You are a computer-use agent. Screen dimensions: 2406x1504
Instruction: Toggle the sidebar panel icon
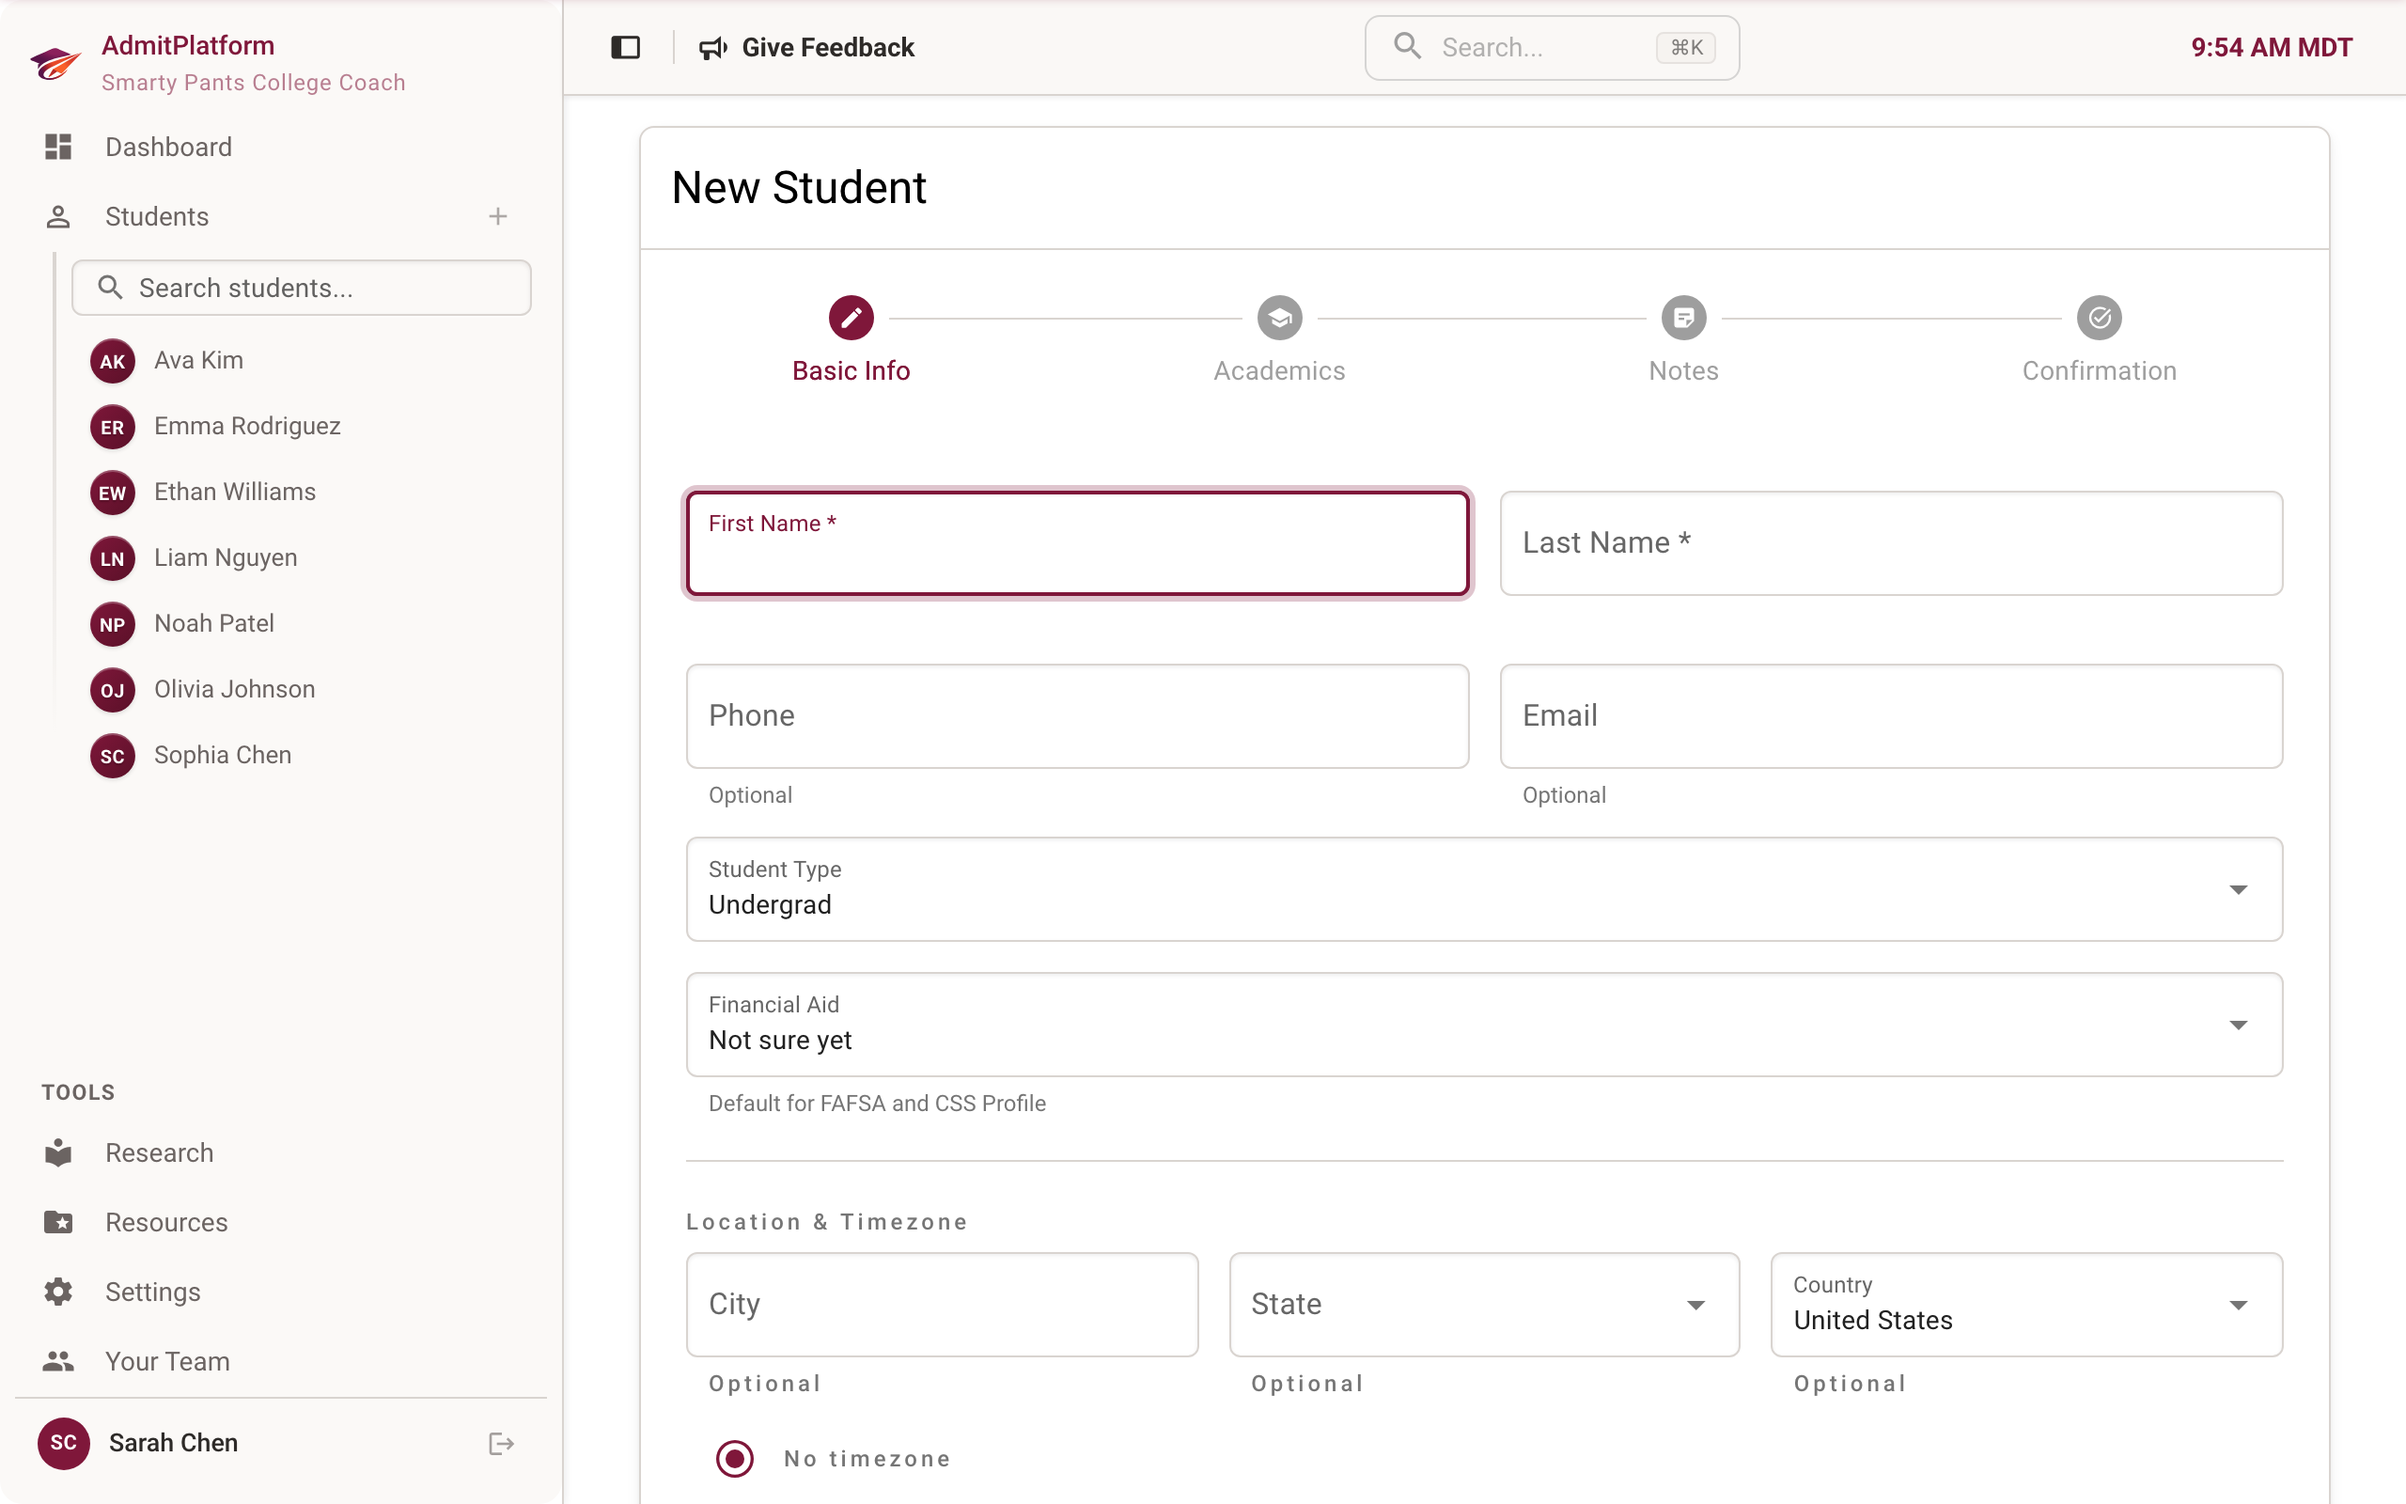[x=625, y=47]
